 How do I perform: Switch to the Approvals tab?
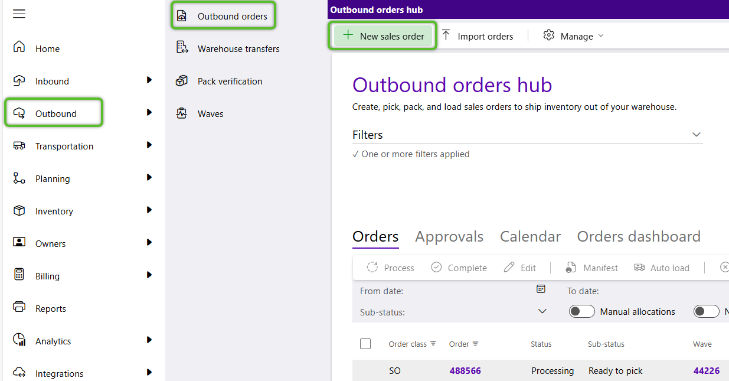449,237
